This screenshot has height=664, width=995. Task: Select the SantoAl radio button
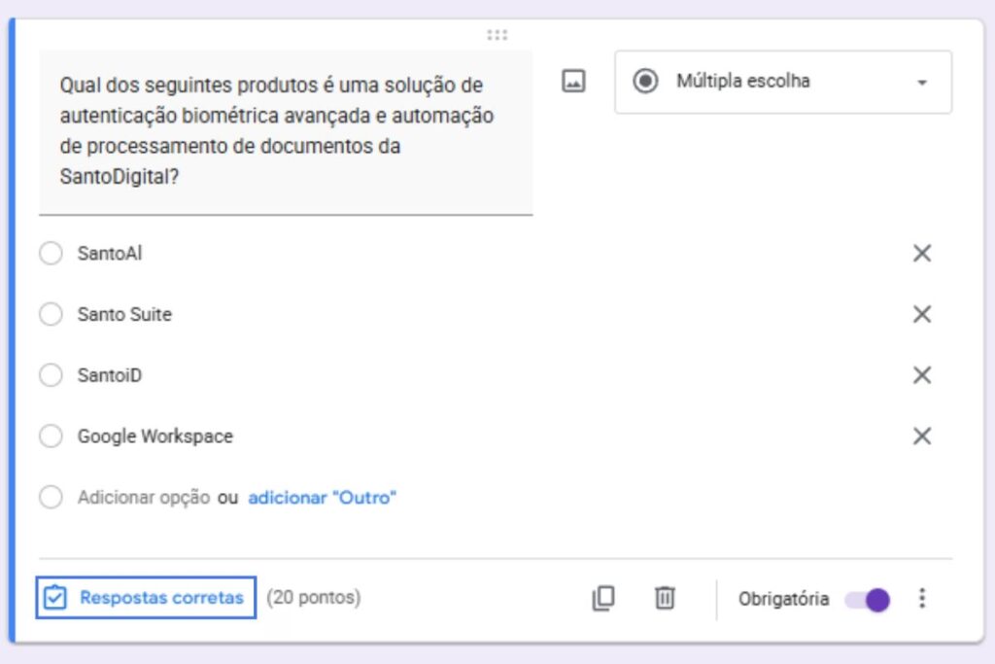[51, 253]
